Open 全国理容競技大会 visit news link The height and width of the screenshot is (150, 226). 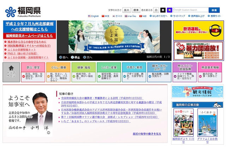[x=102, y=98]
